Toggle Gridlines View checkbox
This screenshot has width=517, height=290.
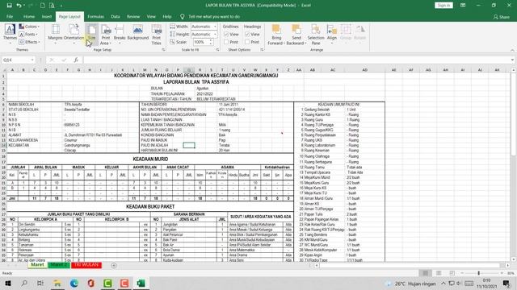click(x=226, y=34)
